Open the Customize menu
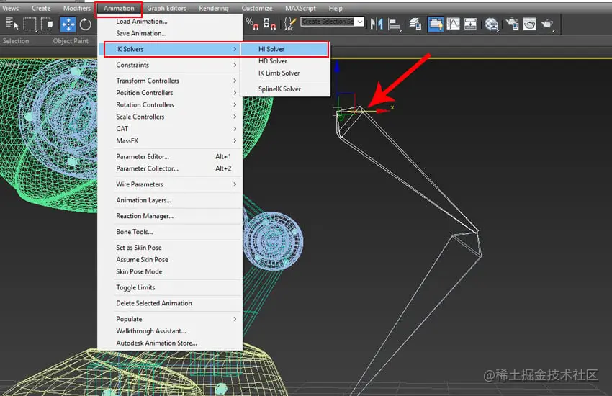The image size is (612, 396). coord(257,8)
